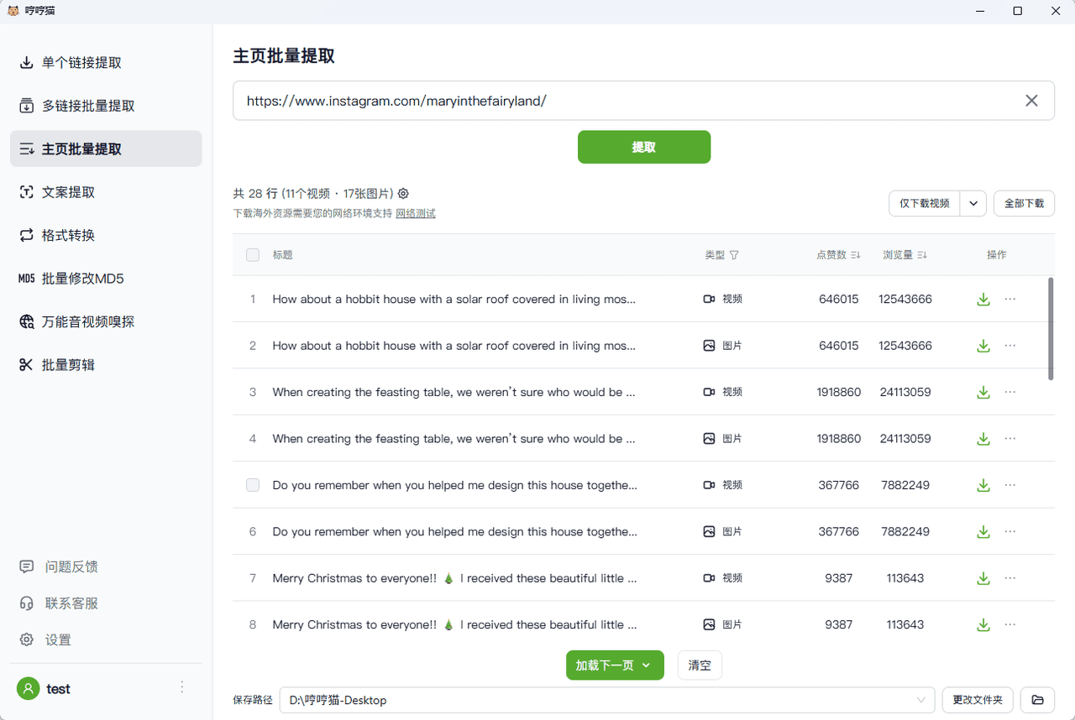Expand the save path dropdown
The height and width of the screenshot is (720, 1075).
pyautogui.click(x=921, y=700)
